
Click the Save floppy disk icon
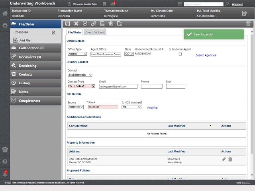click(x=67, y=24)
